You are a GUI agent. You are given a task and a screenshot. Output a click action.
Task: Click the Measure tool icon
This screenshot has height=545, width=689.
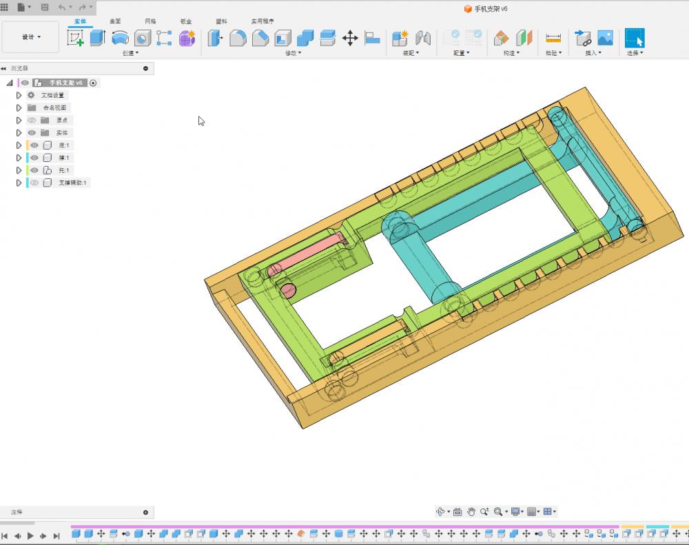(553, 38)
